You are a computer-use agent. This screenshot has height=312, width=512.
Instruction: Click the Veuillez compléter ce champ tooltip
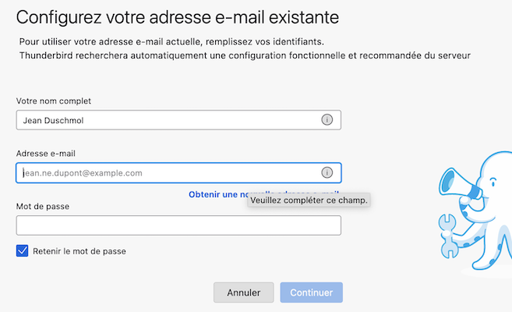pos(309,200)
